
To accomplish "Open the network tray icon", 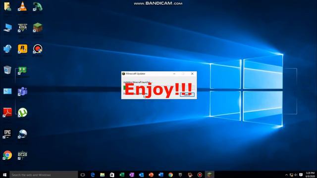I will 291,175.
